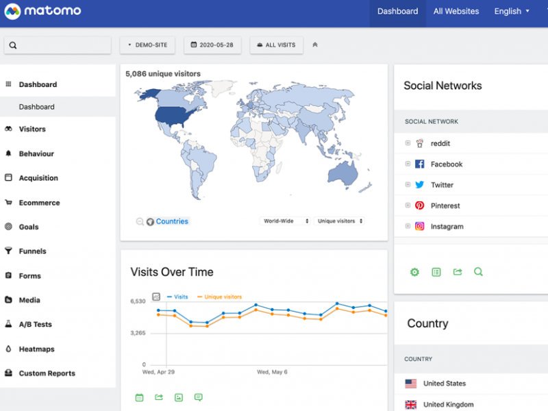Click the Custom Reports icon

(x=8, y=373)
